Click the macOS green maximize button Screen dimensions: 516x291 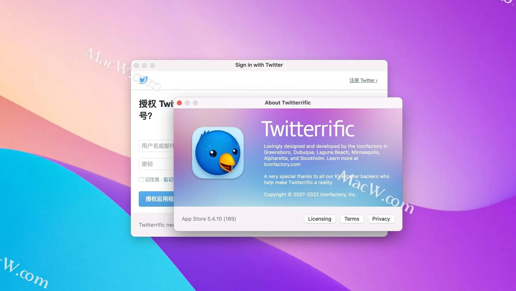[x=195, y=103]
